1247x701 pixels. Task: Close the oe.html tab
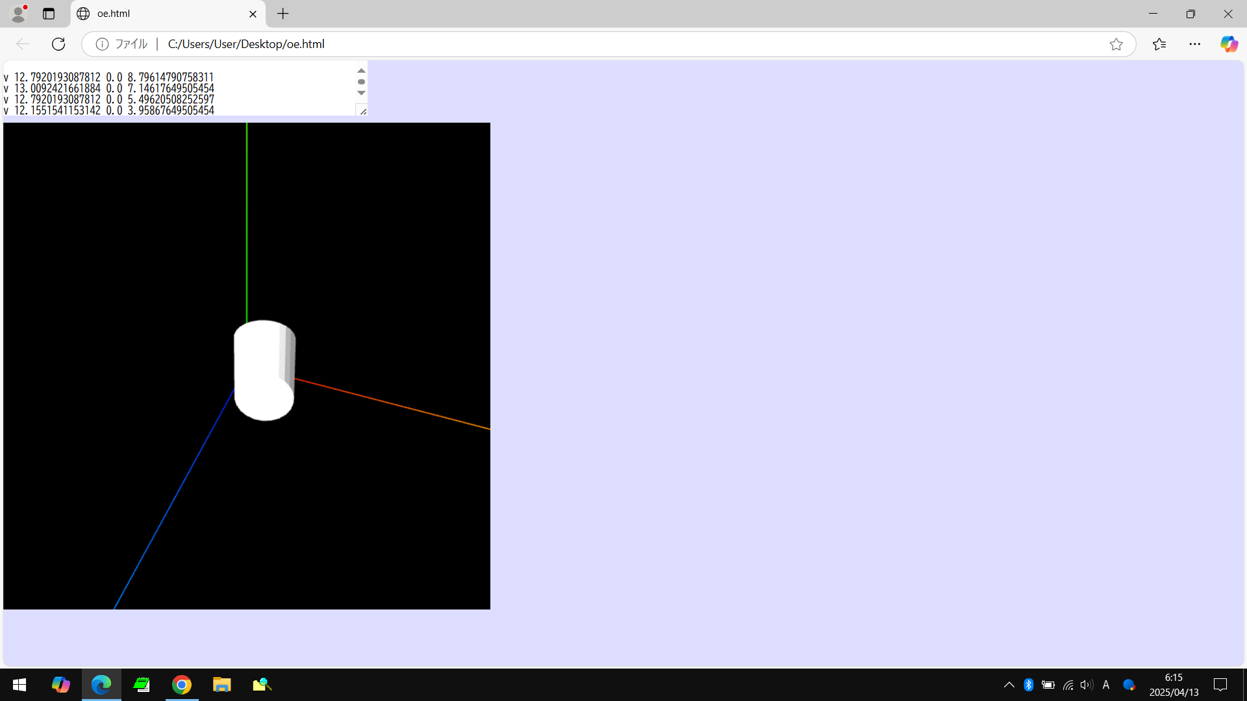click(x=253, y=14)
